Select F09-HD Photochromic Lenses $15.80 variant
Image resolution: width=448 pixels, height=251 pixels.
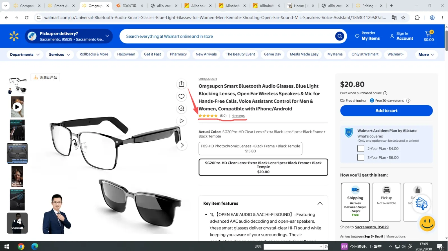point(250,148)
